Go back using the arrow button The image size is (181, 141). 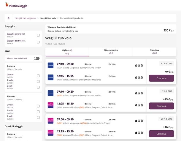click(9, 18)
